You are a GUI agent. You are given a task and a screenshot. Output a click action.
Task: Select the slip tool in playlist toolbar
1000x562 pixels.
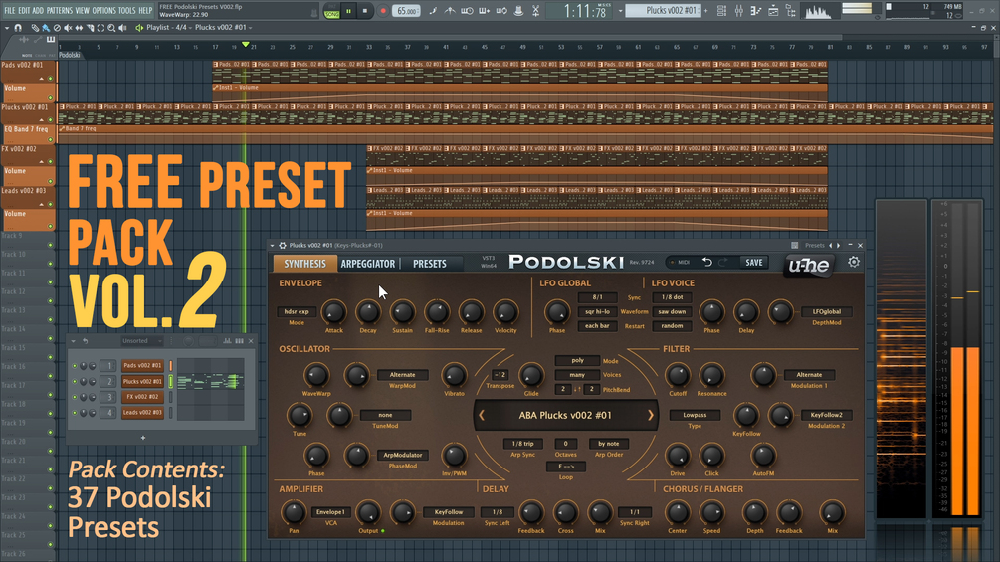point(79,28)
